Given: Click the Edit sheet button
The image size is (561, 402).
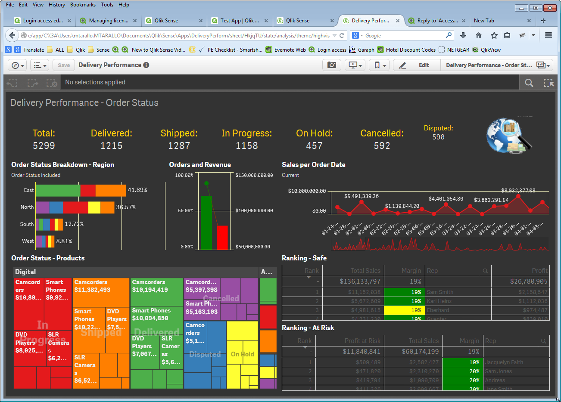Looking at the screenshot, I should [x=417, y=65].
